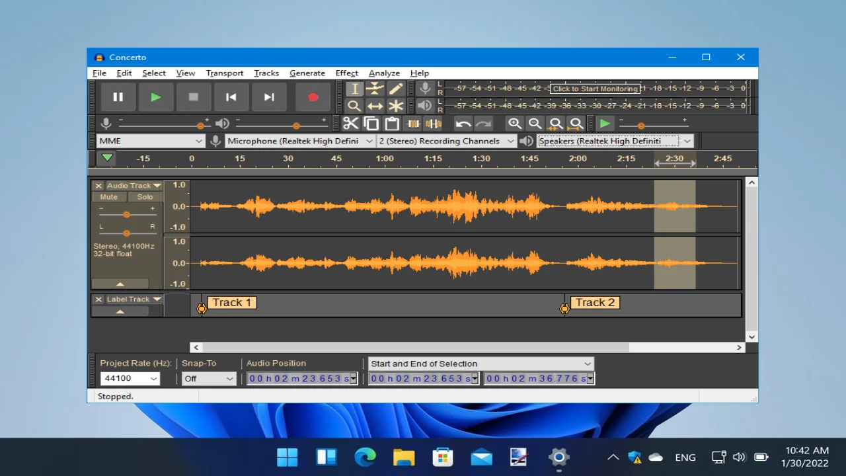Click the Zoom In icon

point(514,124)
